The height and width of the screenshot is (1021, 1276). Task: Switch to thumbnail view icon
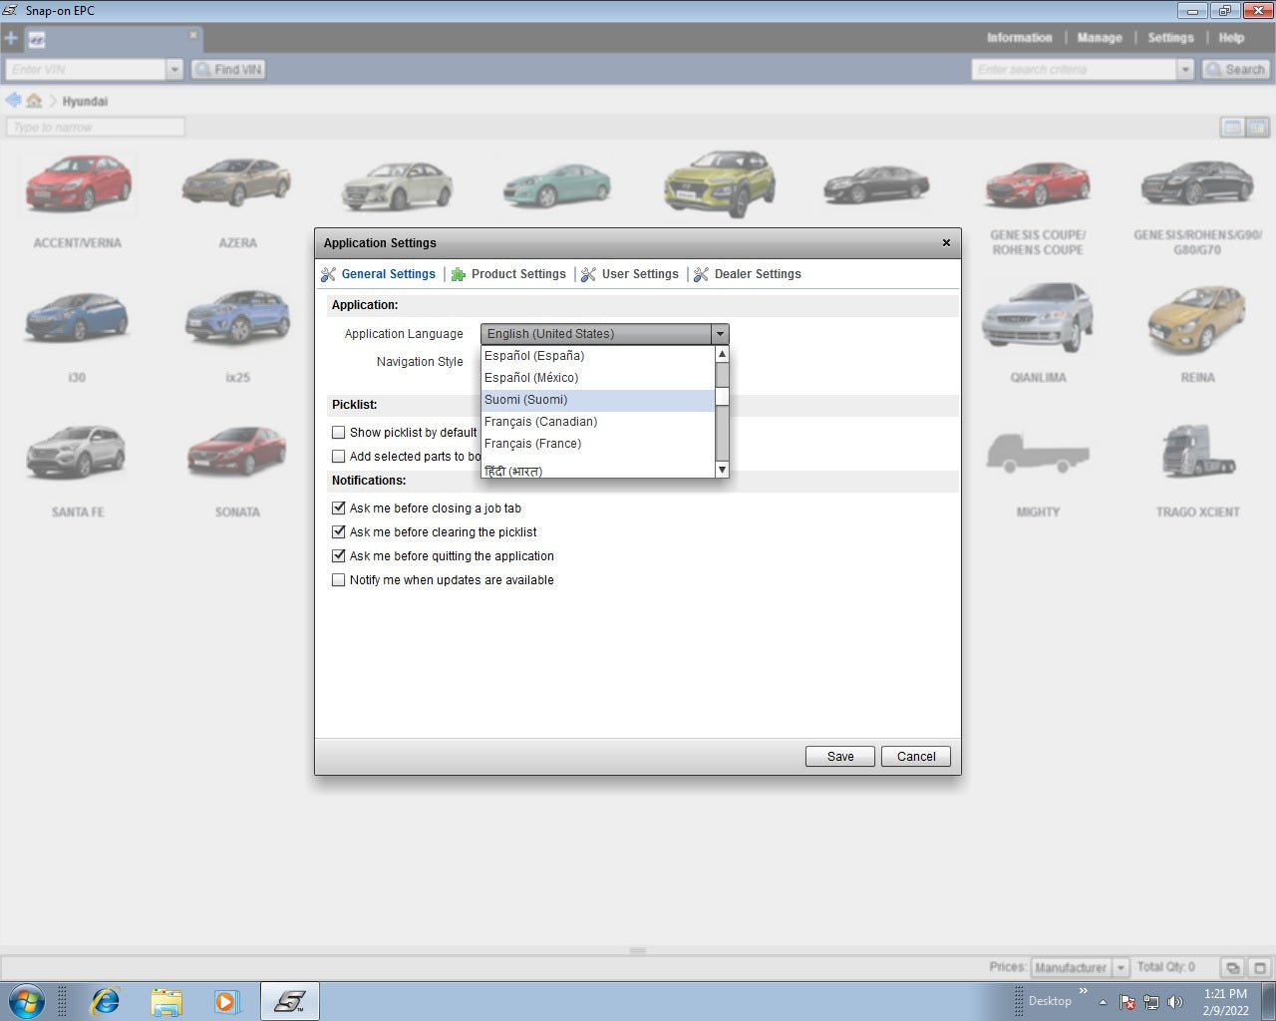pyautogui.click(x=1257, y=128)
